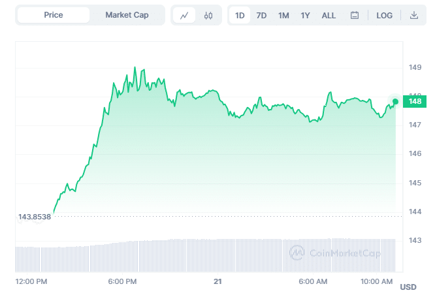Click the 149 price axis label
Image resolution: width=435 pixels, height=299 pixels.
(x=415, y=67)
